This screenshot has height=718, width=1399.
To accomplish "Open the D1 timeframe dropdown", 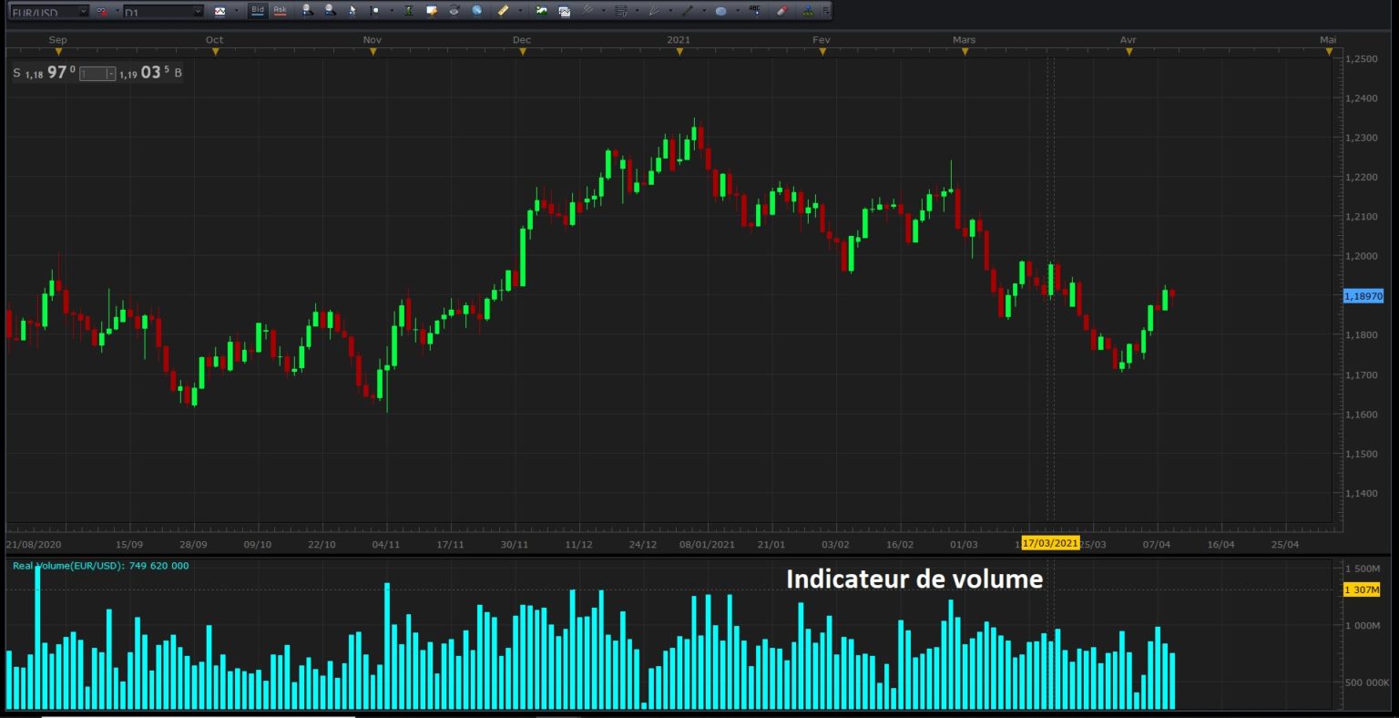I will [x=196, y=11].
